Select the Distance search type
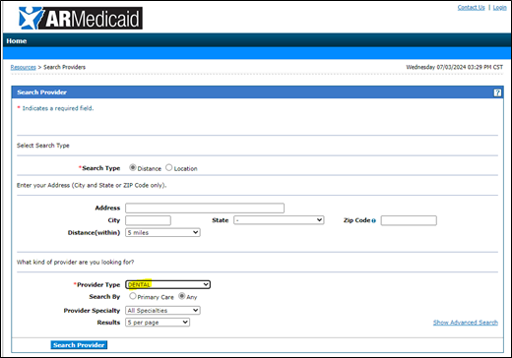The image size is (512, 358). [133, 167]
